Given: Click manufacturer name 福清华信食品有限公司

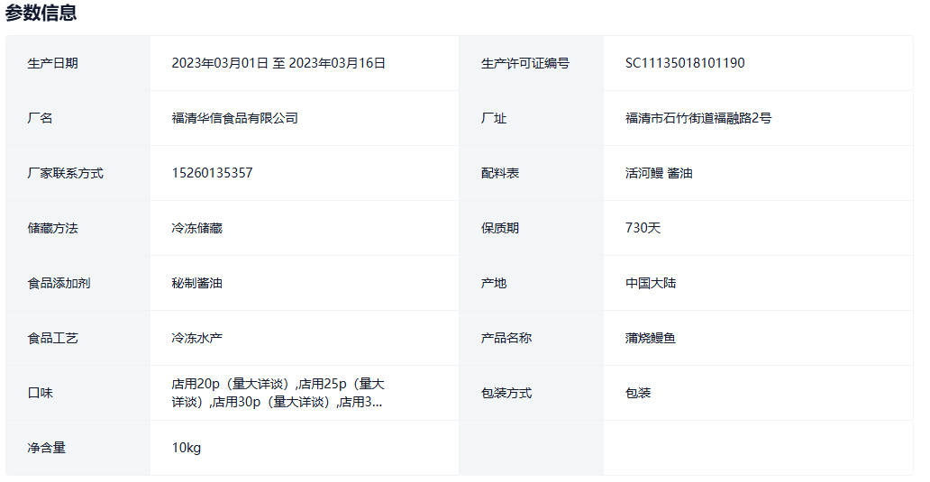Looking at the screenshot, I should (234, 118).
